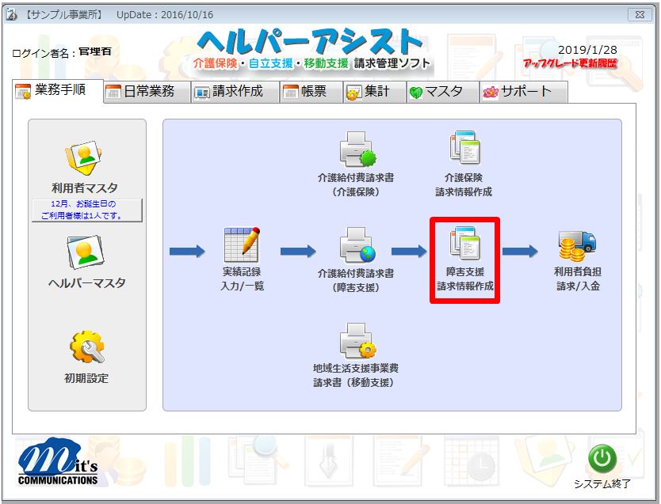Click the birthday notice under 利用者マスタ
Image resolution: width=661 pixels, height=504 pixels.
(x=86, y=210)
